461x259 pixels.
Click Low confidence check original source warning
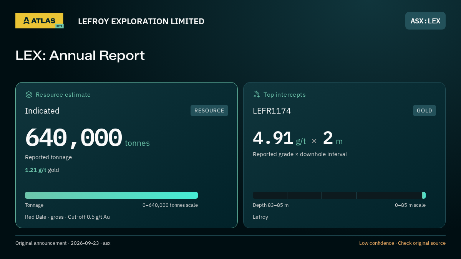click(402, 243)
